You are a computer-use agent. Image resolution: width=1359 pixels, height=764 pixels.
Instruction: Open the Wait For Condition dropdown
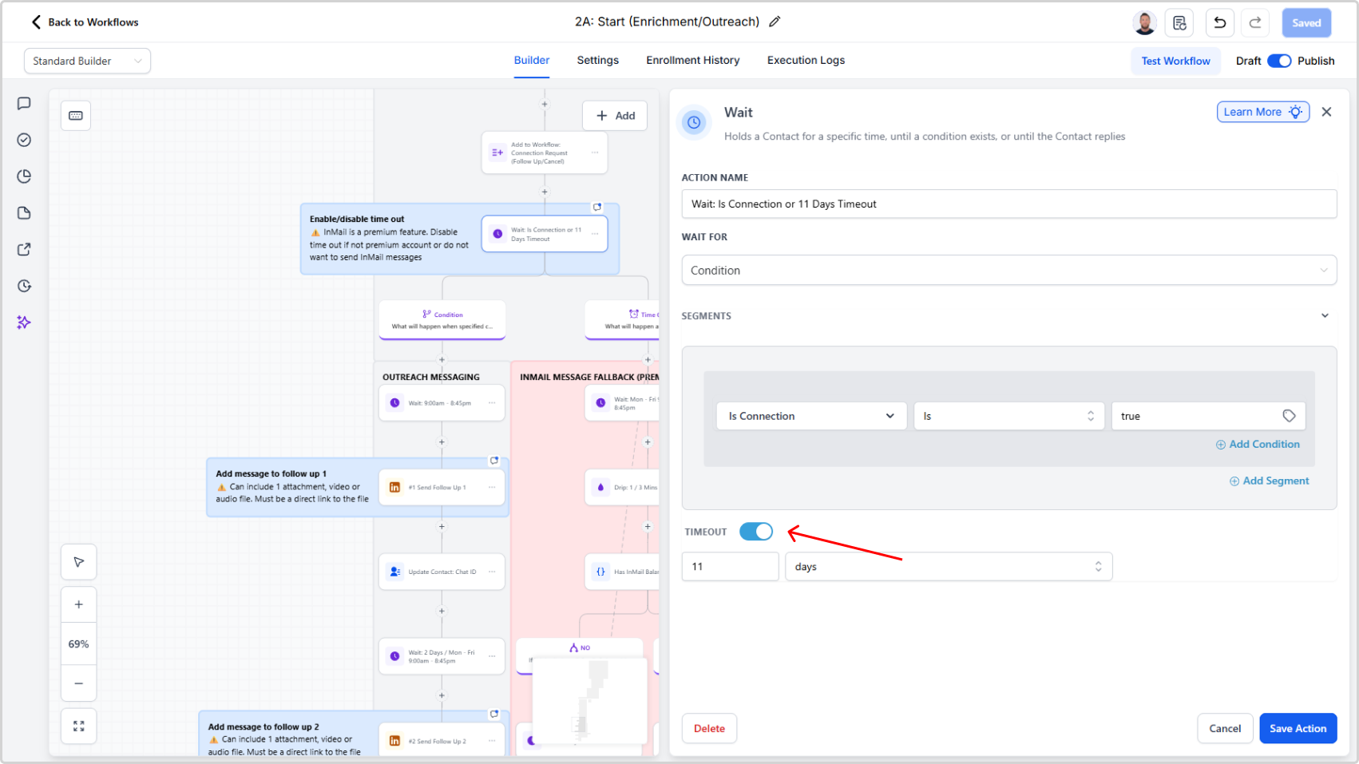pos(1008,271)
